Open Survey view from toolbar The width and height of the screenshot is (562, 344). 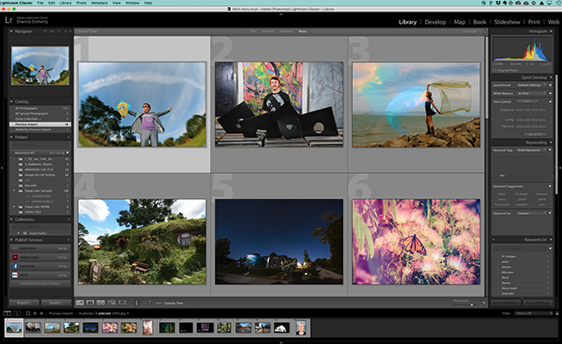112,303
